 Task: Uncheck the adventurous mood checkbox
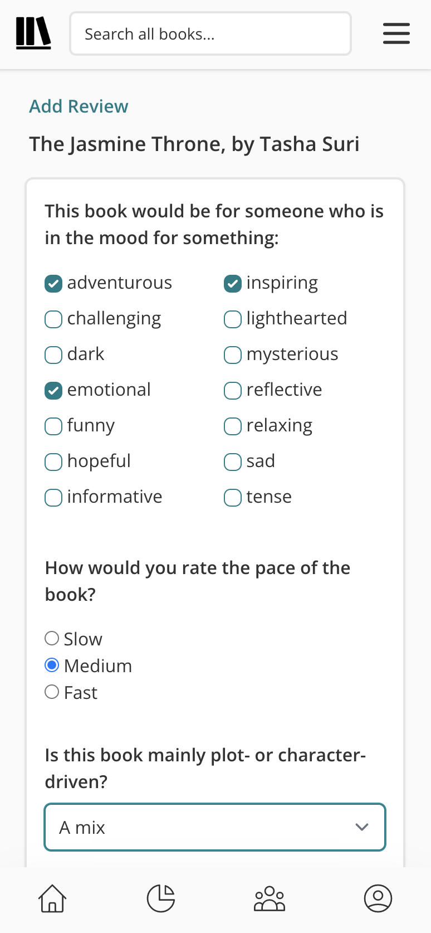click(x=53, y=283)
